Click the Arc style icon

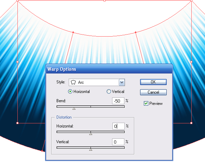coord(73,82)
